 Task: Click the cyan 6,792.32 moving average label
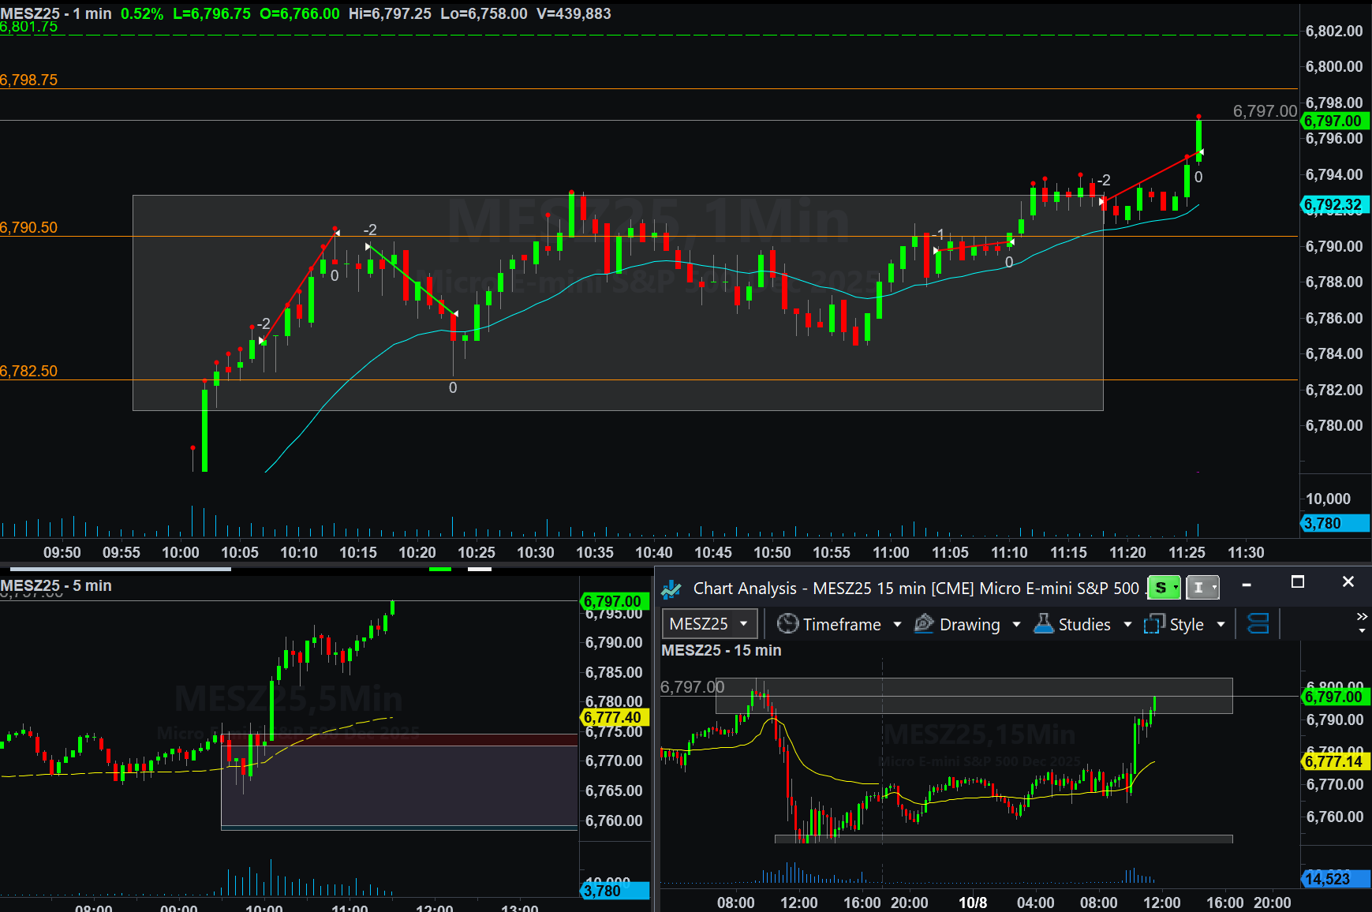1334,205
